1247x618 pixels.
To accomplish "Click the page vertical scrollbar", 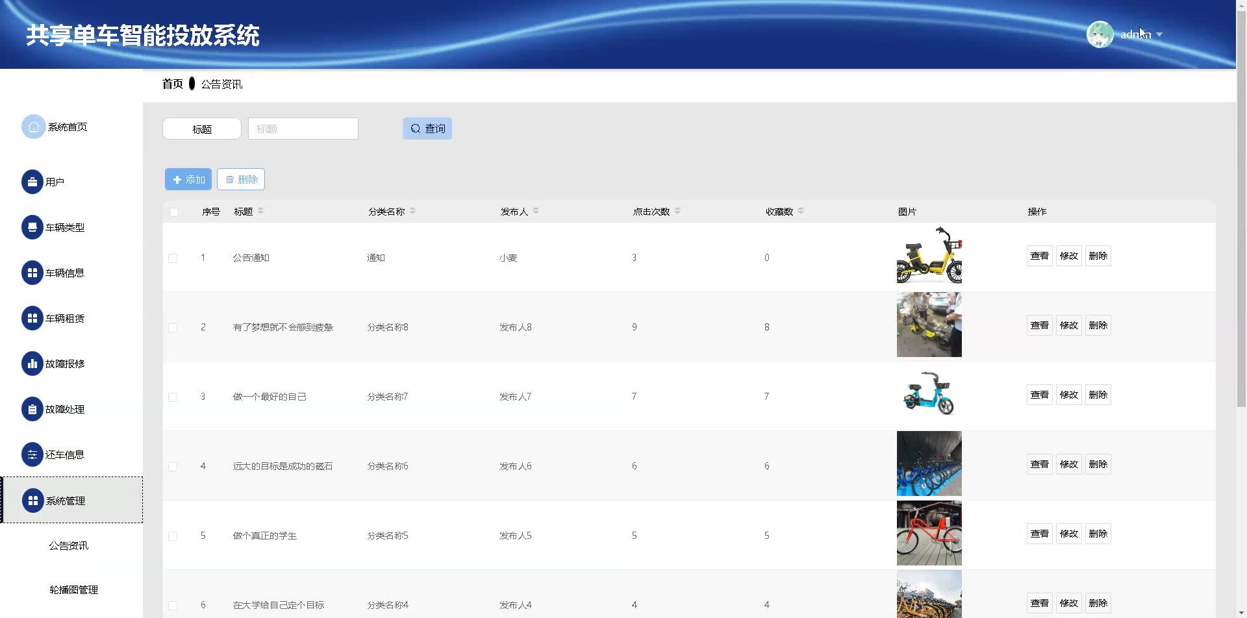I will coord(1241,260).
